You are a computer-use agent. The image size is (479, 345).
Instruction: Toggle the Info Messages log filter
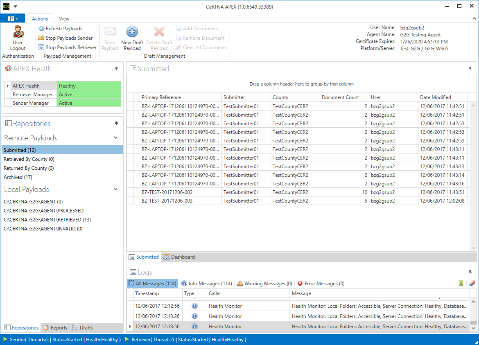coord(207,284)
